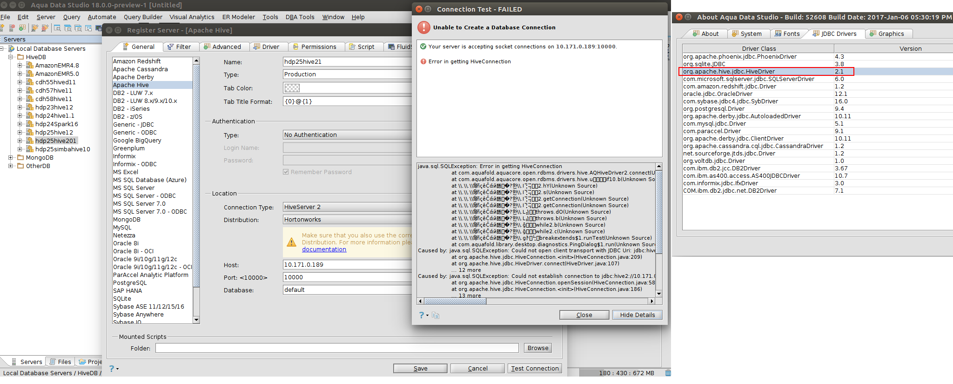953x384 pixels.
Task: Open the Distribution dropdown showing Hortonworks
Action: [347, 220]
